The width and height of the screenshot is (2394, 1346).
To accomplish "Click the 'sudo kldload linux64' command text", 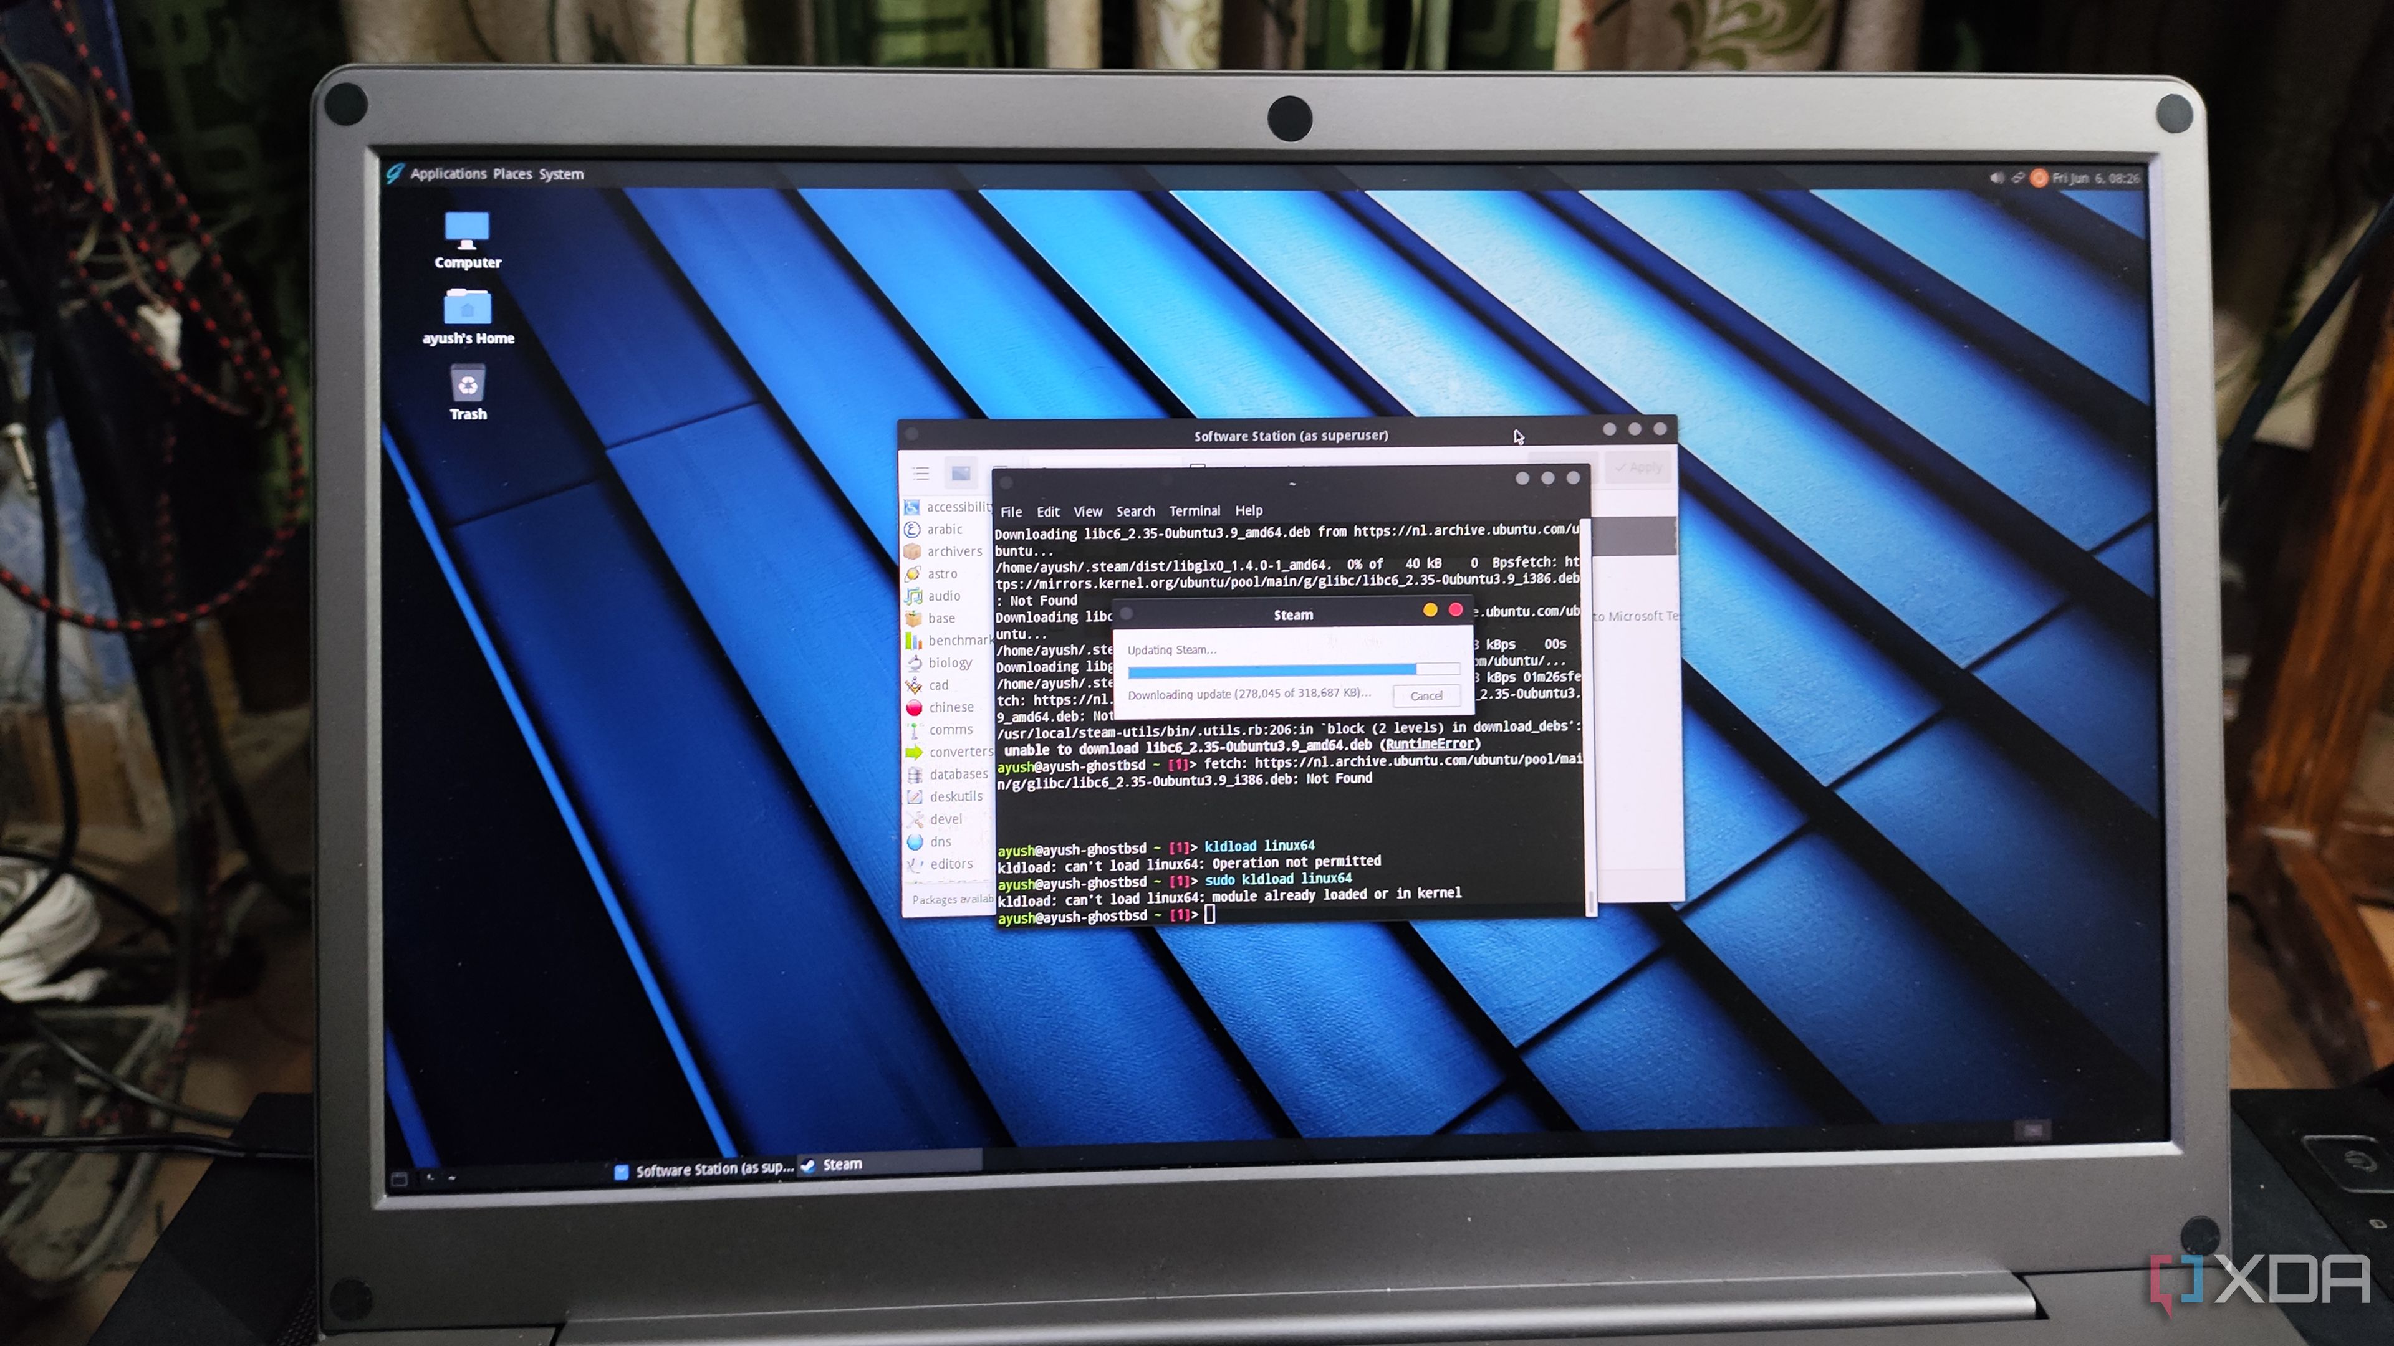I will coord(1278,879).
